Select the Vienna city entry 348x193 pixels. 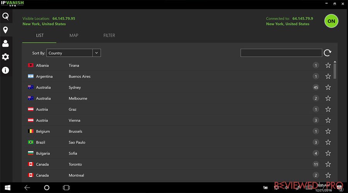[74, 120]
